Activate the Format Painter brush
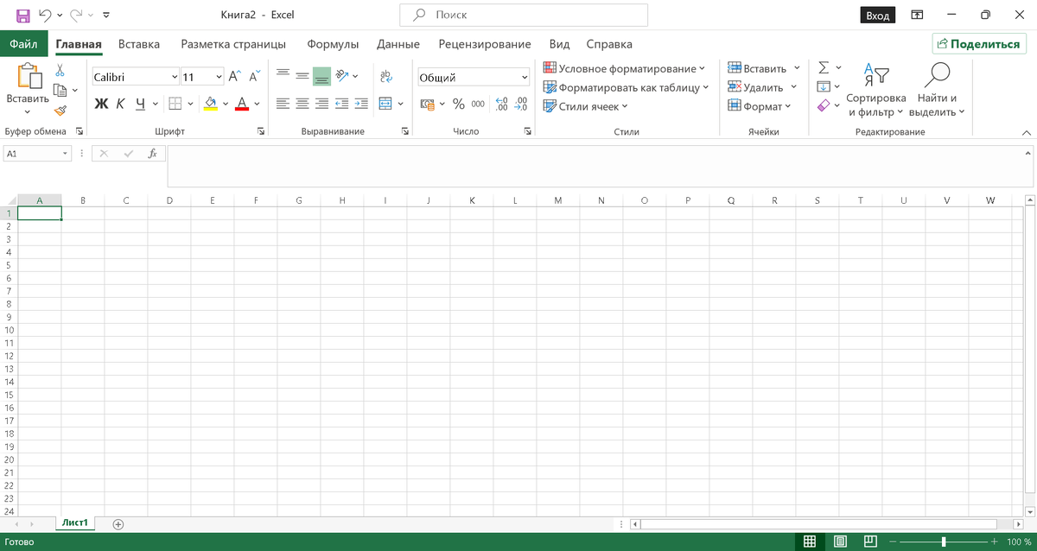Screen dimensions: 1037x551 tap(60, 110)
